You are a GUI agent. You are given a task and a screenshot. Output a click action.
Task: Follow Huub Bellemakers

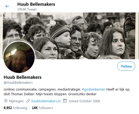tap(126, 66)
